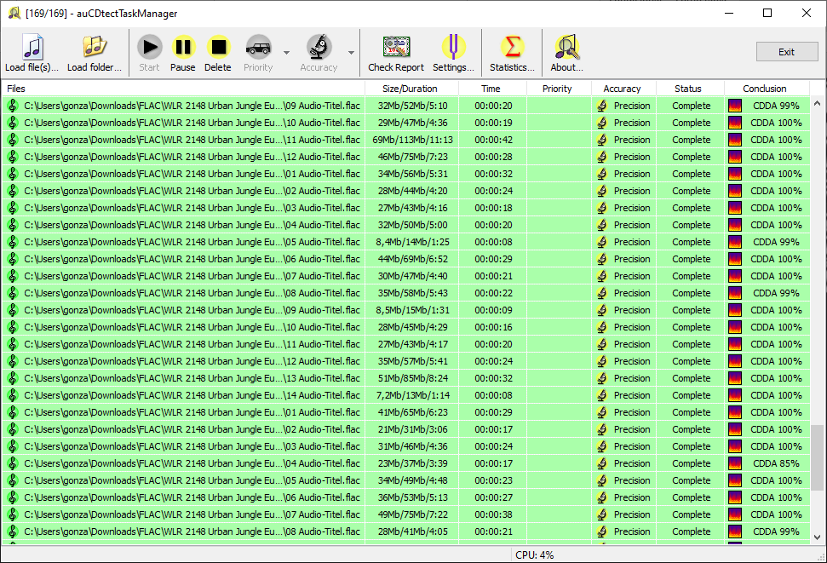Viewport: 827px width, 563px height.
Task: Click the Complete status in the 23Mb/37Mb/3:39 row
Action: pyautogui.click(x=691, y=463)
